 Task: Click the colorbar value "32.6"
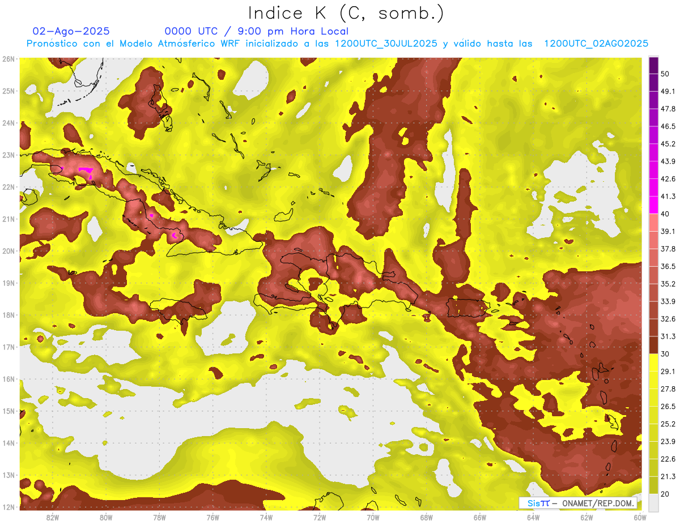[x=668, y=319]
